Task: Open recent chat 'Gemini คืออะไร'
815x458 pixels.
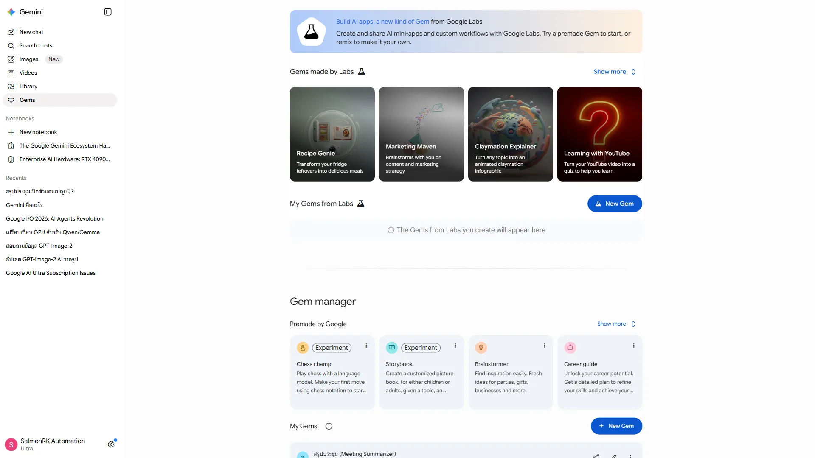Action: pyautogui.click(x=24, y=205)
